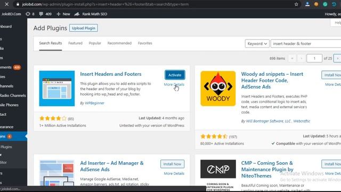Open the Keyword search type dropdown
This screenshot has height=192, width=341.
coord(257,44)
